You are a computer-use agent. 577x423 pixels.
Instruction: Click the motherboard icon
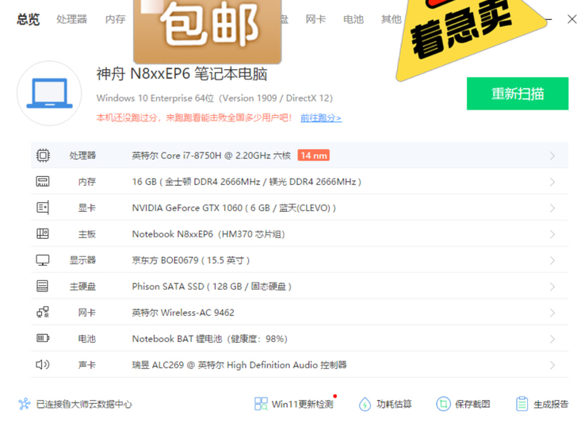(43, 234)
